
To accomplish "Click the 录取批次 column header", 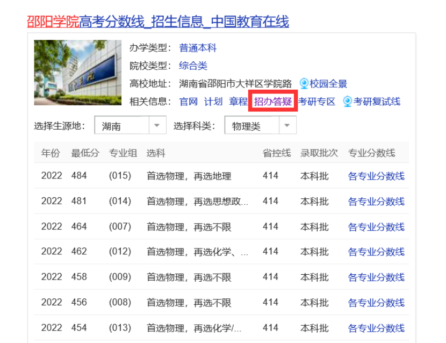I will tap(319, 153).
